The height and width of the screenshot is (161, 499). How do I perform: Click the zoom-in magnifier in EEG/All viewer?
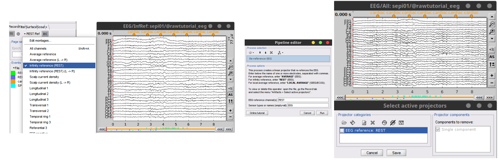point(492,31)
